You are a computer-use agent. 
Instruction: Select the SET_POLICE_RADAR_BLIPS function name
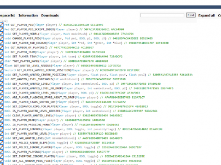point(30,143)
